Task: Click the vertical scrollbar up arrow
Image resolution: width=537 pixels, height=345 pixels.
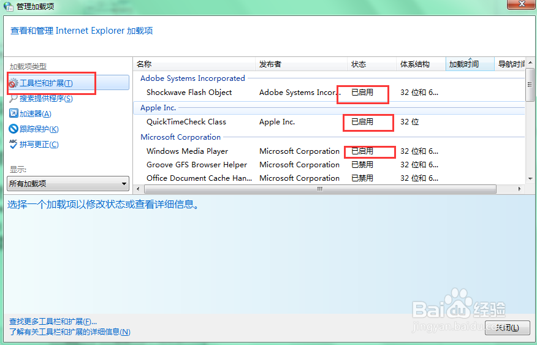Action: pyautogui.click(x=530, y=63)
